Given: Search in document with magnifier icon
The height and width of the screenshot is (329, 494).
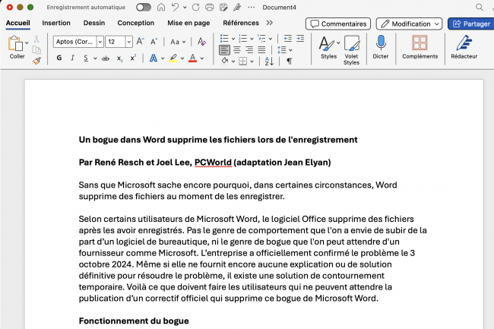Looking at the screenshot, I should [x=480, y=8].
